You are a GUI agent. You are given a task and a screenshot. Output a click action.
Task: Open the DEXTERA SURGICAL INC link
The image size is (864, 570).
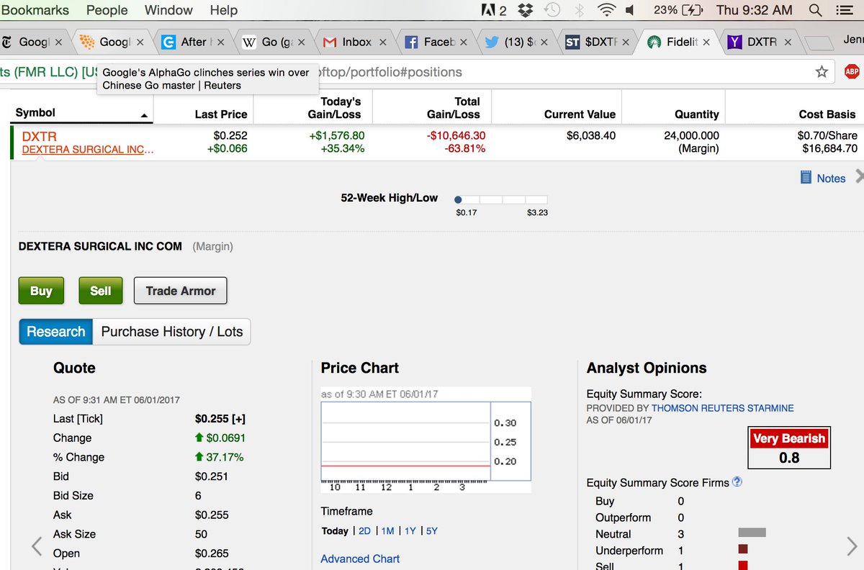pos(88,150)
